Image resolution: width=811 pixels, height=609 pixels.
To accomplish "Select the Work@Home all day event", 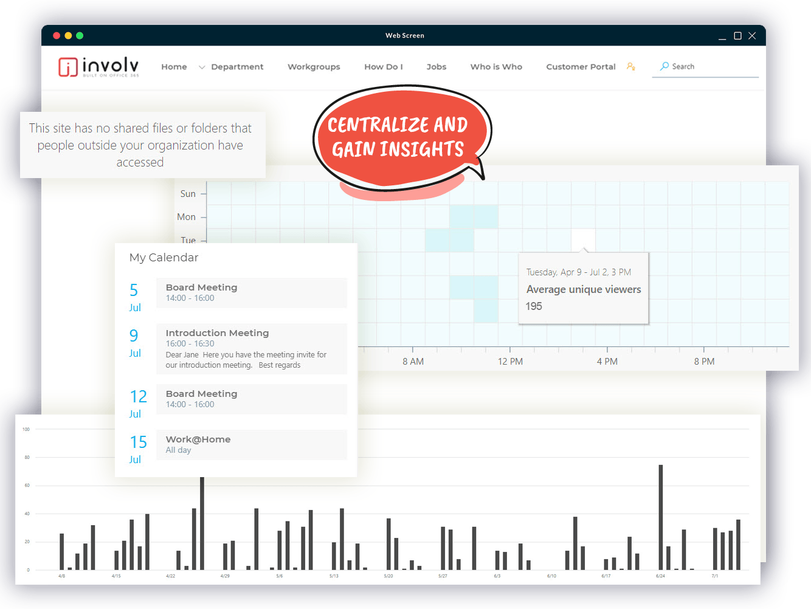I will (x=251, y=444).
